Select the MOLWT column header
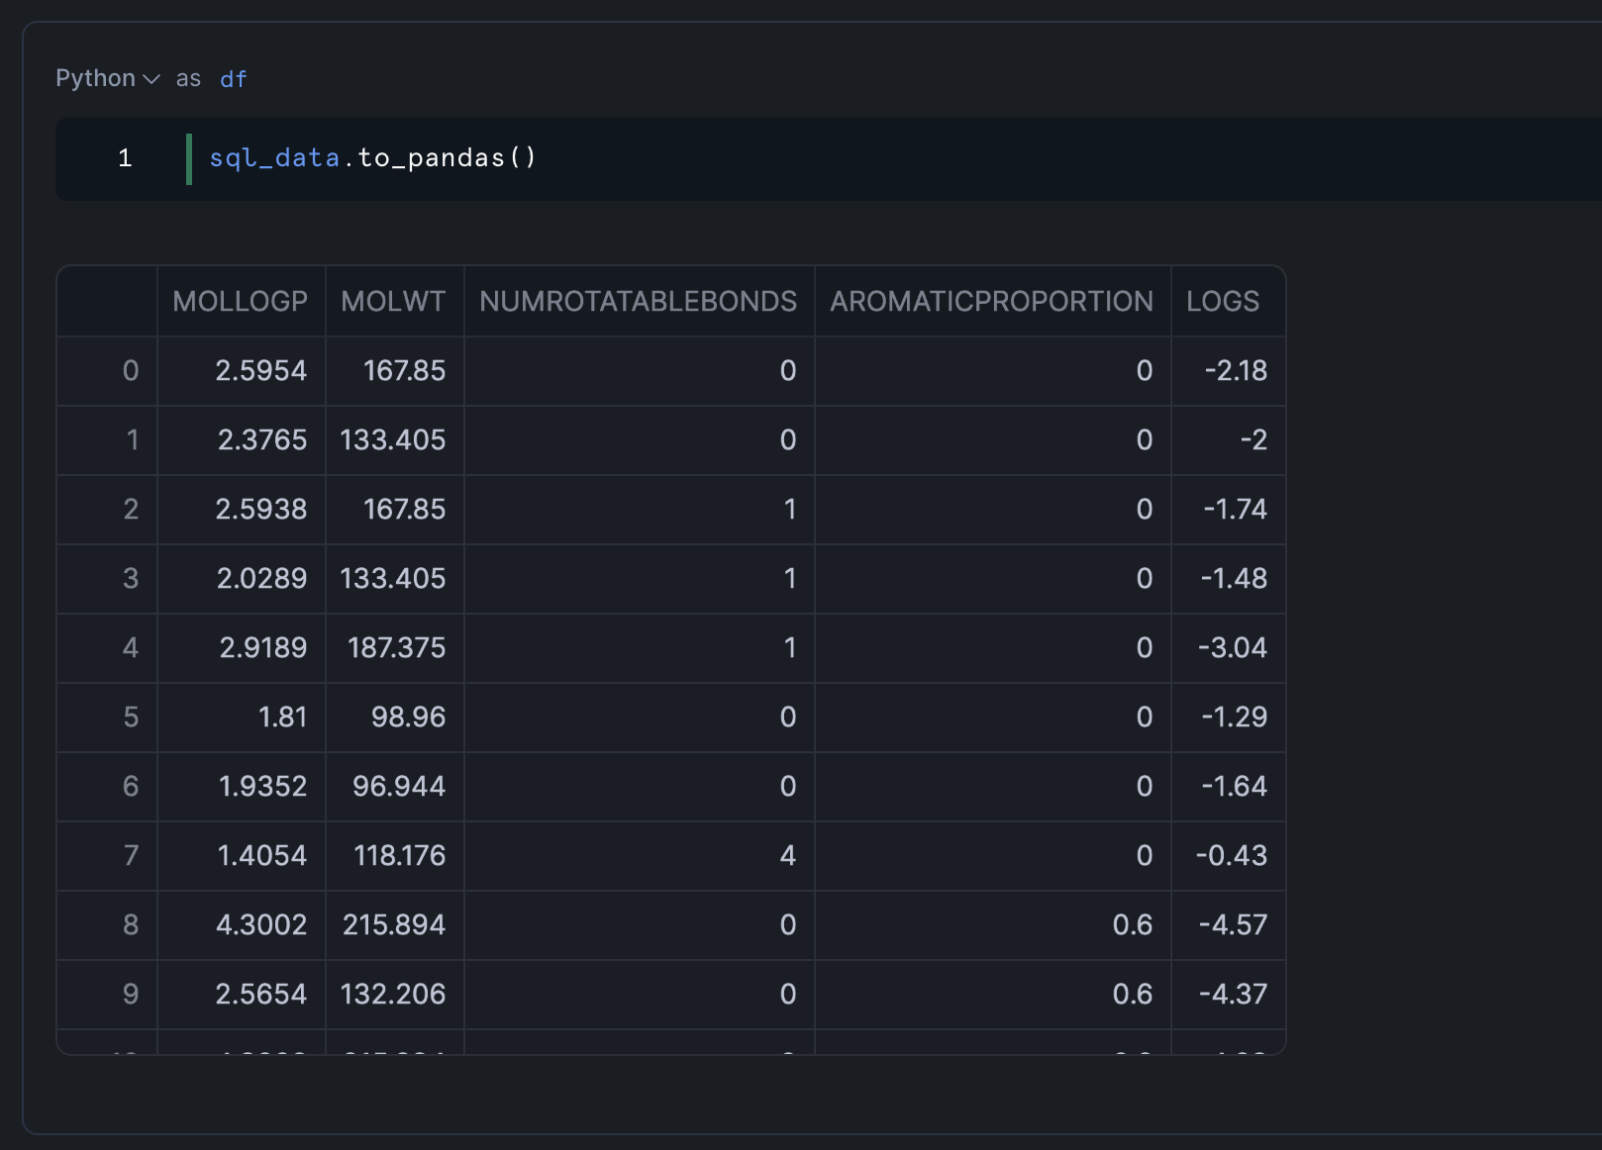 pos(393,301)
